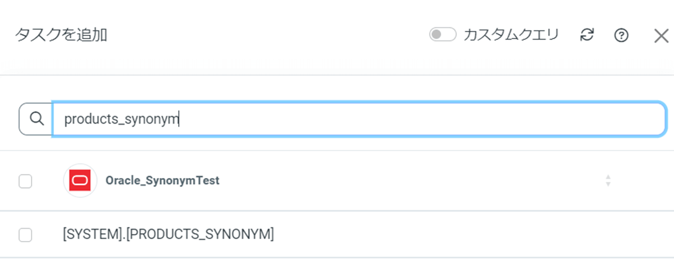
Task: Click the sort descending down arrow
Action: coord(608,184)
